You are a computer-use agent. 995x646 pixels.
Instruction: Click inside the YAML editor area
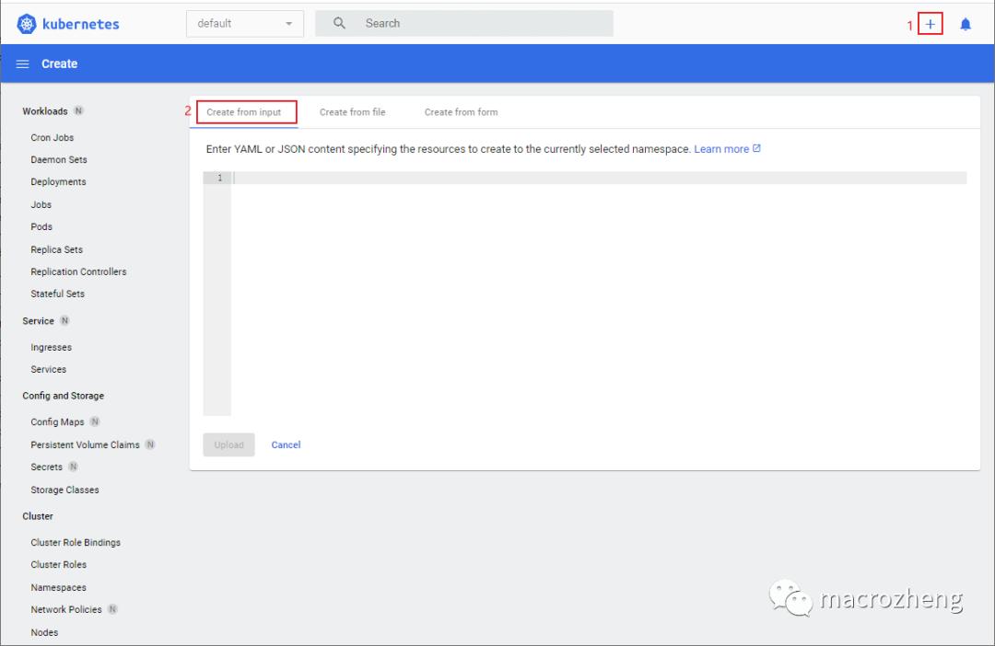tap(599, 294)
